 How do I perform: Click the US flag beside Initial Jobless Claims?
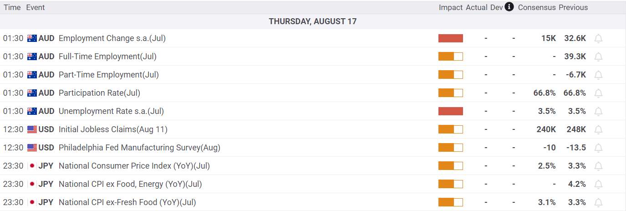[32, 129]
